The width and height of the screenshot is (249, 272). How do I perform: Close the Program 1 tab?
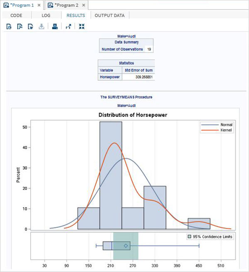(39, 5)
